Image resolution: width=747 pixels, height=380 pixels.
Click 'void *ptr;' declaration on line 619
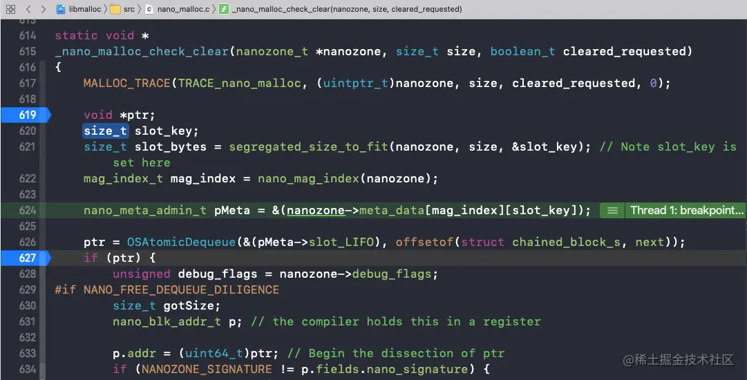coord(119,115)
